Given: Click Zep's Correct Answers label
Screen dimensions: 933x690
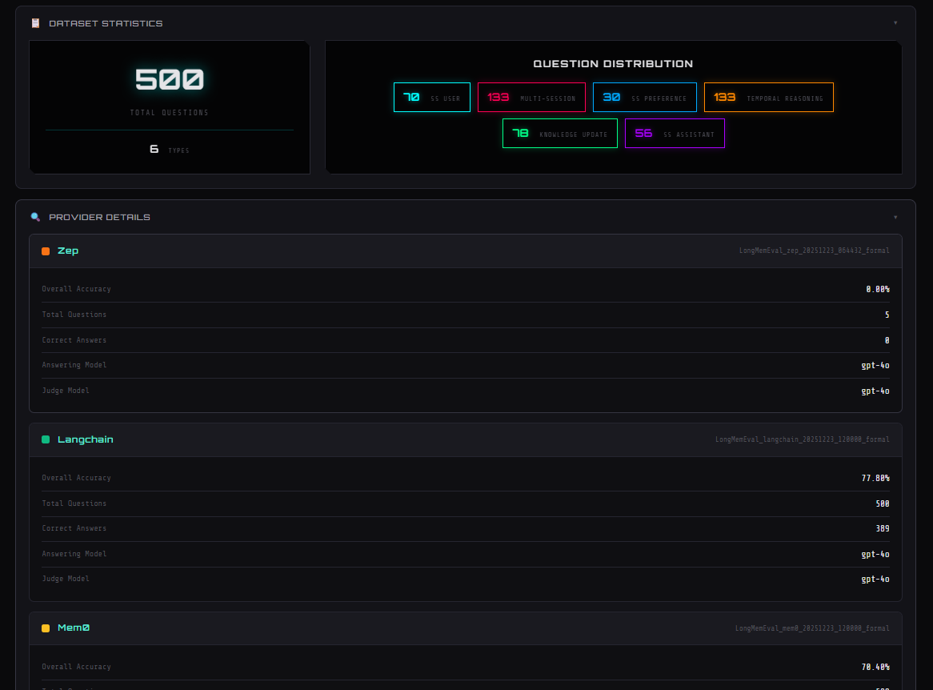Looking at the screenshot, I should [74, 340].
